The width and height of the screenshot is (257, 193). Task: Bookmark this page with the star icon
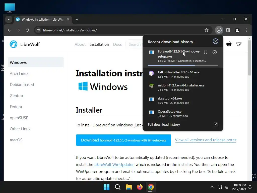207,30
